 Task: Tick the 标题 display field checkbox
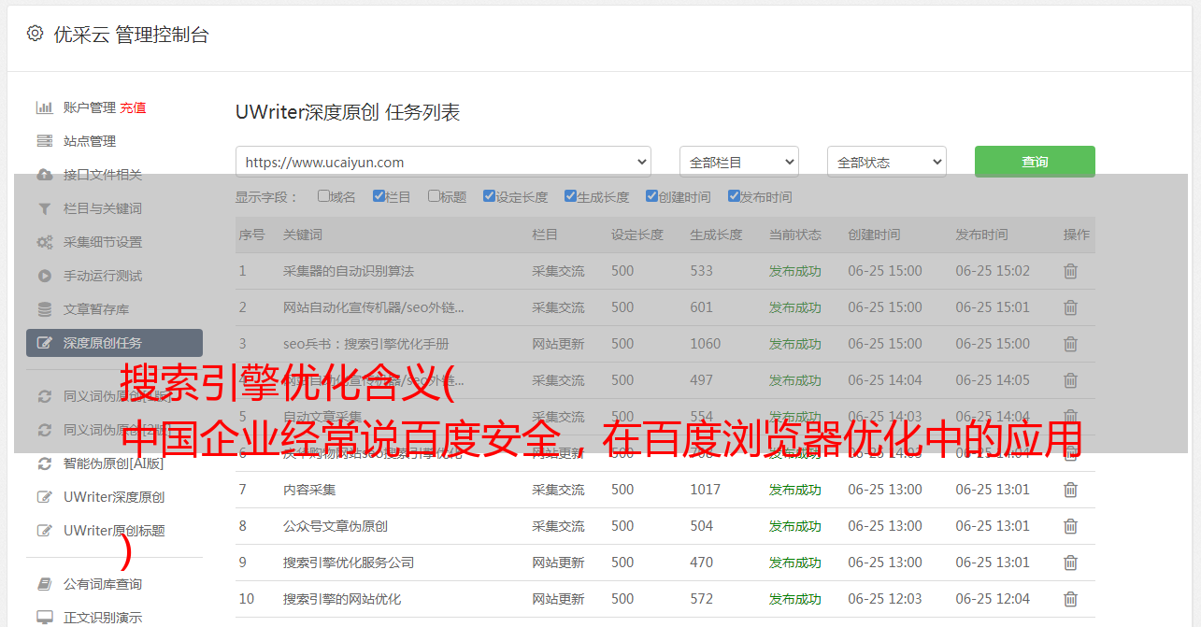click(434, 196)
